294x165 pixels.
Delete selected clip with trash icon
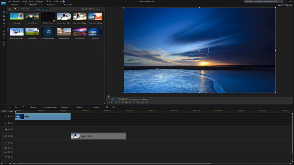(x=107, y=107)
